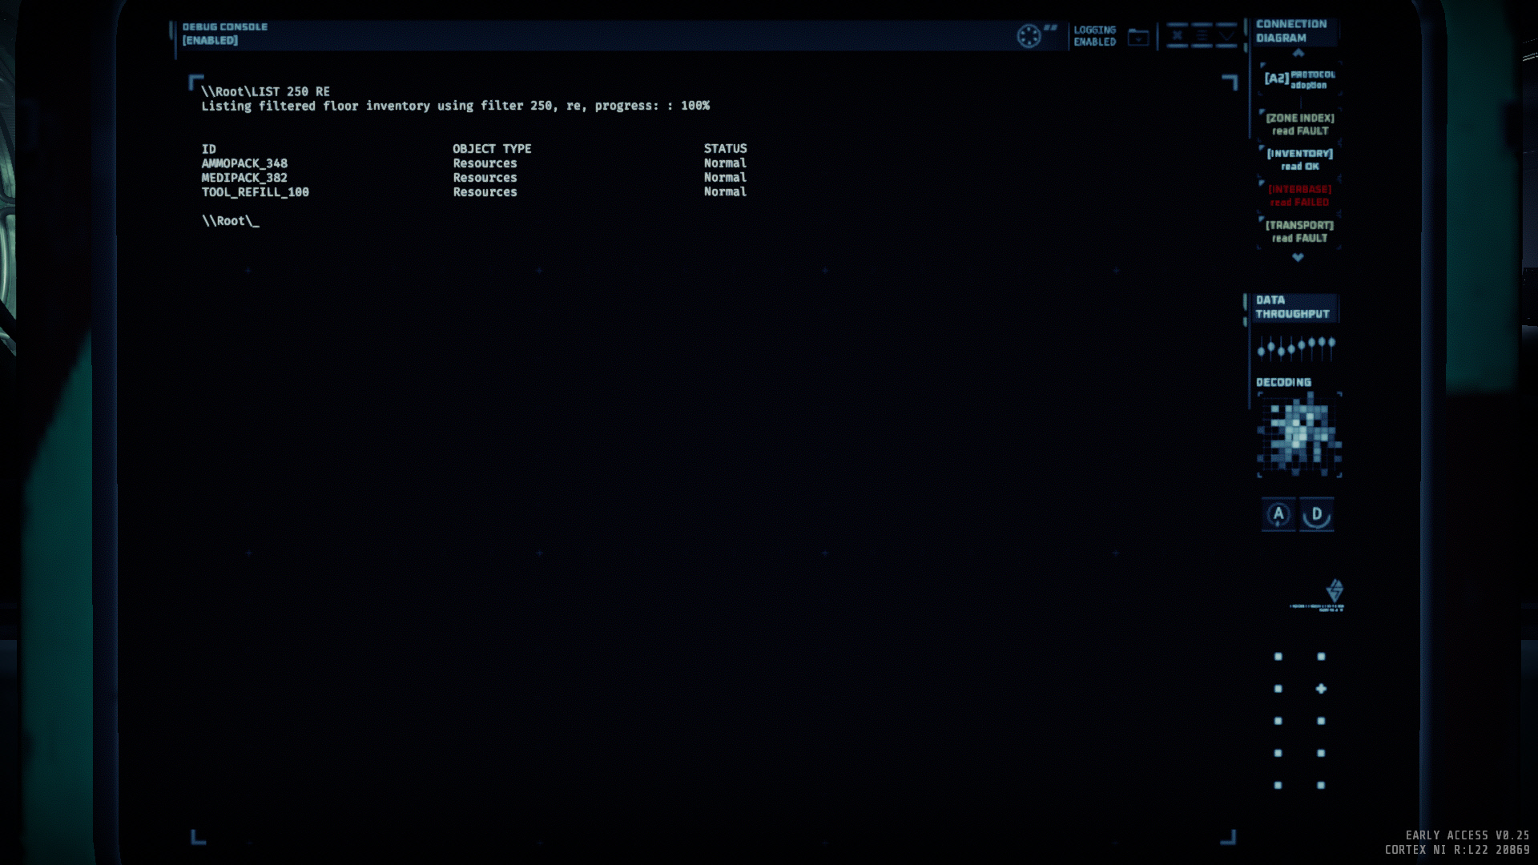Image resolution: width=1538 pixels, height=865 pixels.
Task: Open the logging folder icon
Action: pyautogui.click(x=1138, y=37)
